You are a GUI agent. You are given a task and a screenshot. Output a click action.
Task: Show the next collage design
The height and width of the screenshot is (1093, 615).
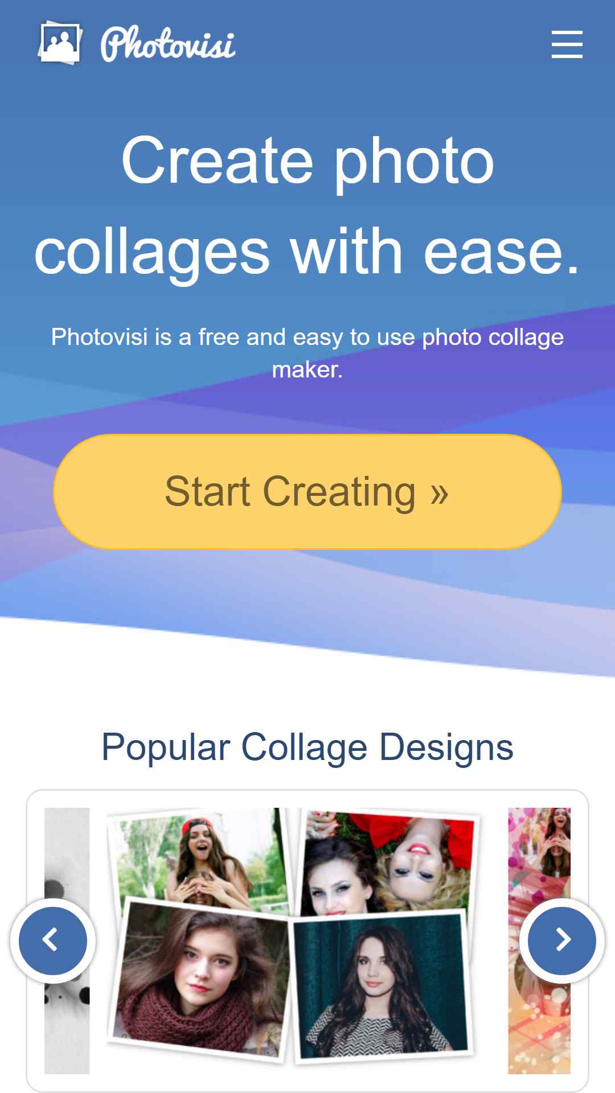pyautogui.click(x=562, y=940)
